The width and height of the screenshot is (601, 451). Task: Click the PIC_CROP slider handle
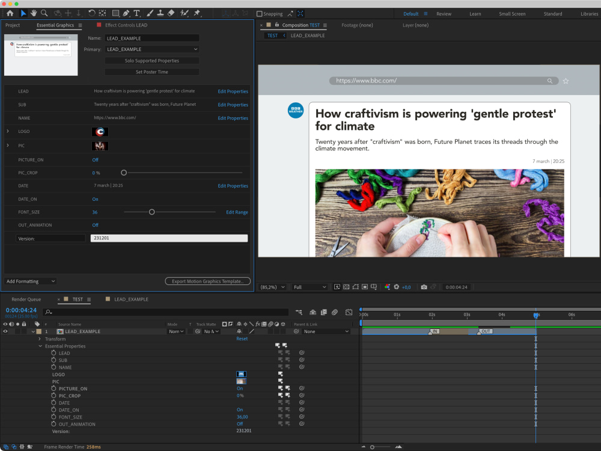click(124, 173)
